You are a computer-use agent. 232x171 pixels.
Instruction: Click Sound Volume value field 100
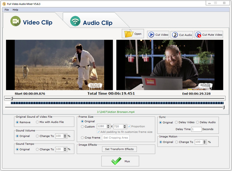[x=59, y=136]
